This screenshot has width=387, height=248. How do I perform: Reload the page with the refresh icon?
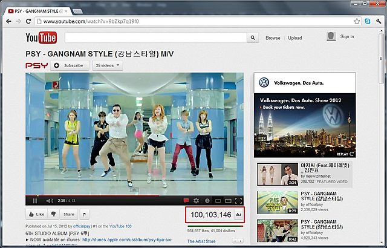(28, 21)
